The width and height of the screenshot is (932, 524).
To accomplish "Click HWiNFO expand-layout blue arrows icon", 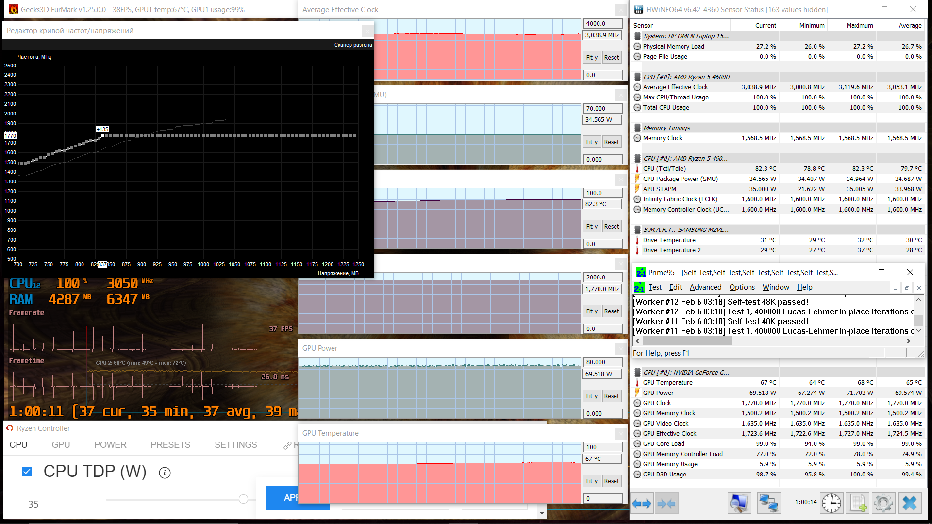I will 642,504.
